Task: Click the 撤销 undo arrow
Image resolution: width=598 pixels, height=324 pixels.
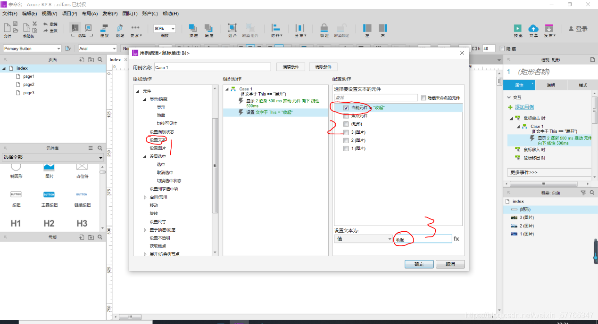Action: 46,24
